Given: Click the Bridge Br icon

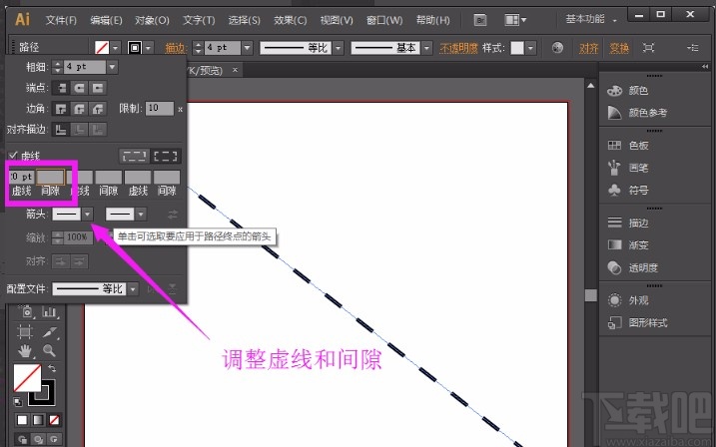Looking at the screenshot, I should click(480, 20).
